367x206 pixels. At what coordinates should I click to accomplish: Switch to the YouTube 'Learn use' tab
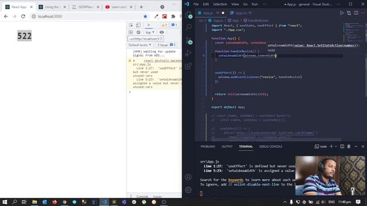(x=119, y=7)
